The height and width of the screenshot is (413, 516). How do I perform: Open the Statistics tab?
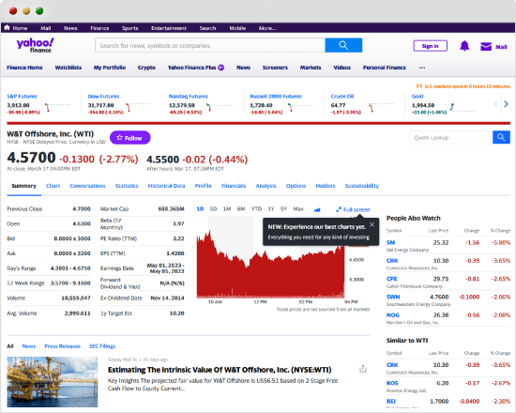point(127,186)
